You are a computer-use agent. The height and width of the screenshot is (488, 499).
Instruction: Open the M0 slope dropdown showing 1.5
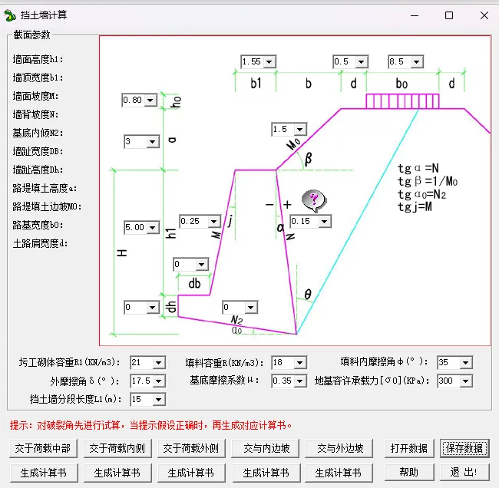pyautogui.click(x=299, y=130)
